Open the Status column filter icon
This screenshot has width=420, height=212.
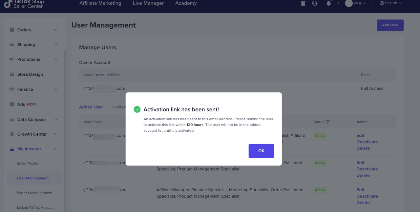tap(327, 122)
